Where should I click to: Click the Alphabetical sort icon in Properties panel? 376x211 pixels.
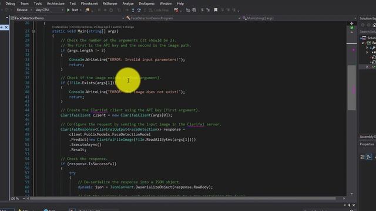[x=369, y=157]
